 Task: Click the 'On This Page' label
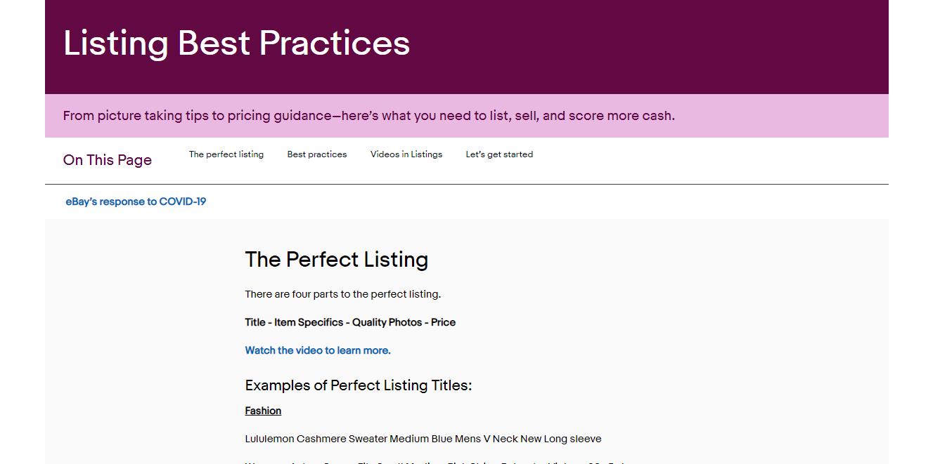(107, 160)
